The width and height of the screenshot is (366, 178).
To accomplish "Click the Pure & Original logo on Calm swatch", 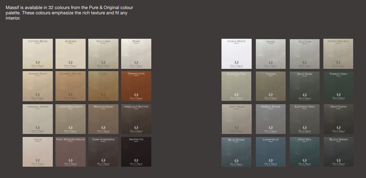I will click(x=38, y=161).
